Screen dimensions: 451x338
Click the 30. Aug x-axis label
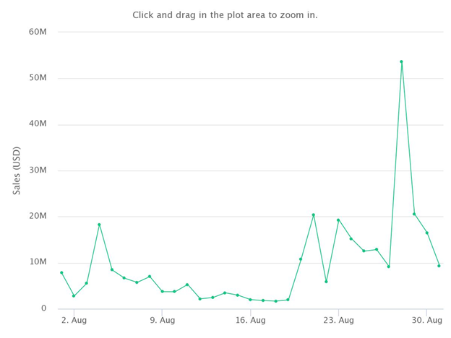tap(427, 320)
